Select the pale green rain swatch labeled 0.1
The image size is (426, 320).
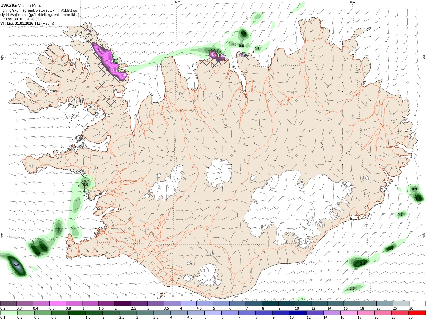pyautogui.click(x=9, y=313)
